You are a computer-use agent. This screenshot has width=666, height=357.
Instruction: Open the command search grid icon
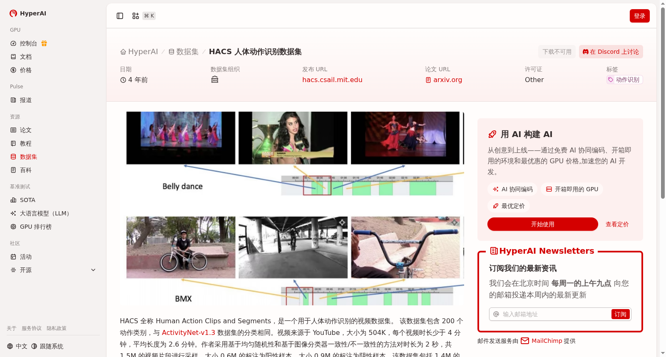click(x=136, y=16)
